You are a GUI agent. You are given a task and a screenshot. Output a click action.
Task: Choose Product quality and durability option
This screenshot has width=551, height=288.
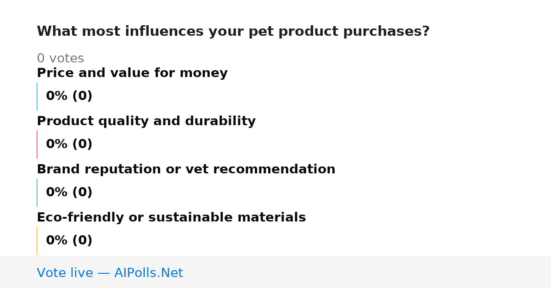tap(146, 121)
